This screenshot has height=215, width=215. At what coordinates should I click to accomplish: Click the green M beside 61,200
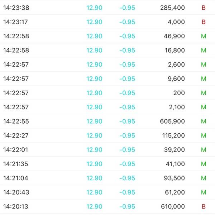point(204,192)
